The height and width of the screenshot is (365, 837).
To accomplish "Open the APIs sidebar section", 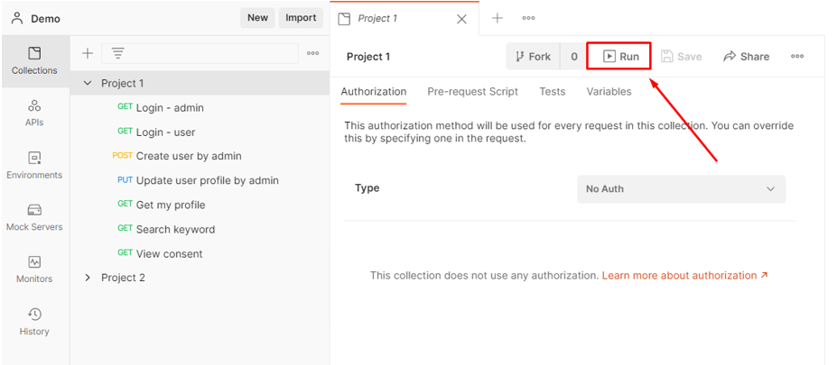I will click(34, 113).
